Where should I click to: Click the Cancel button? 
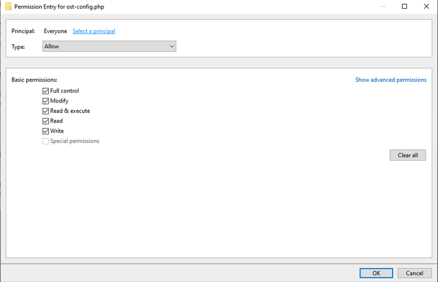point(415,273)
